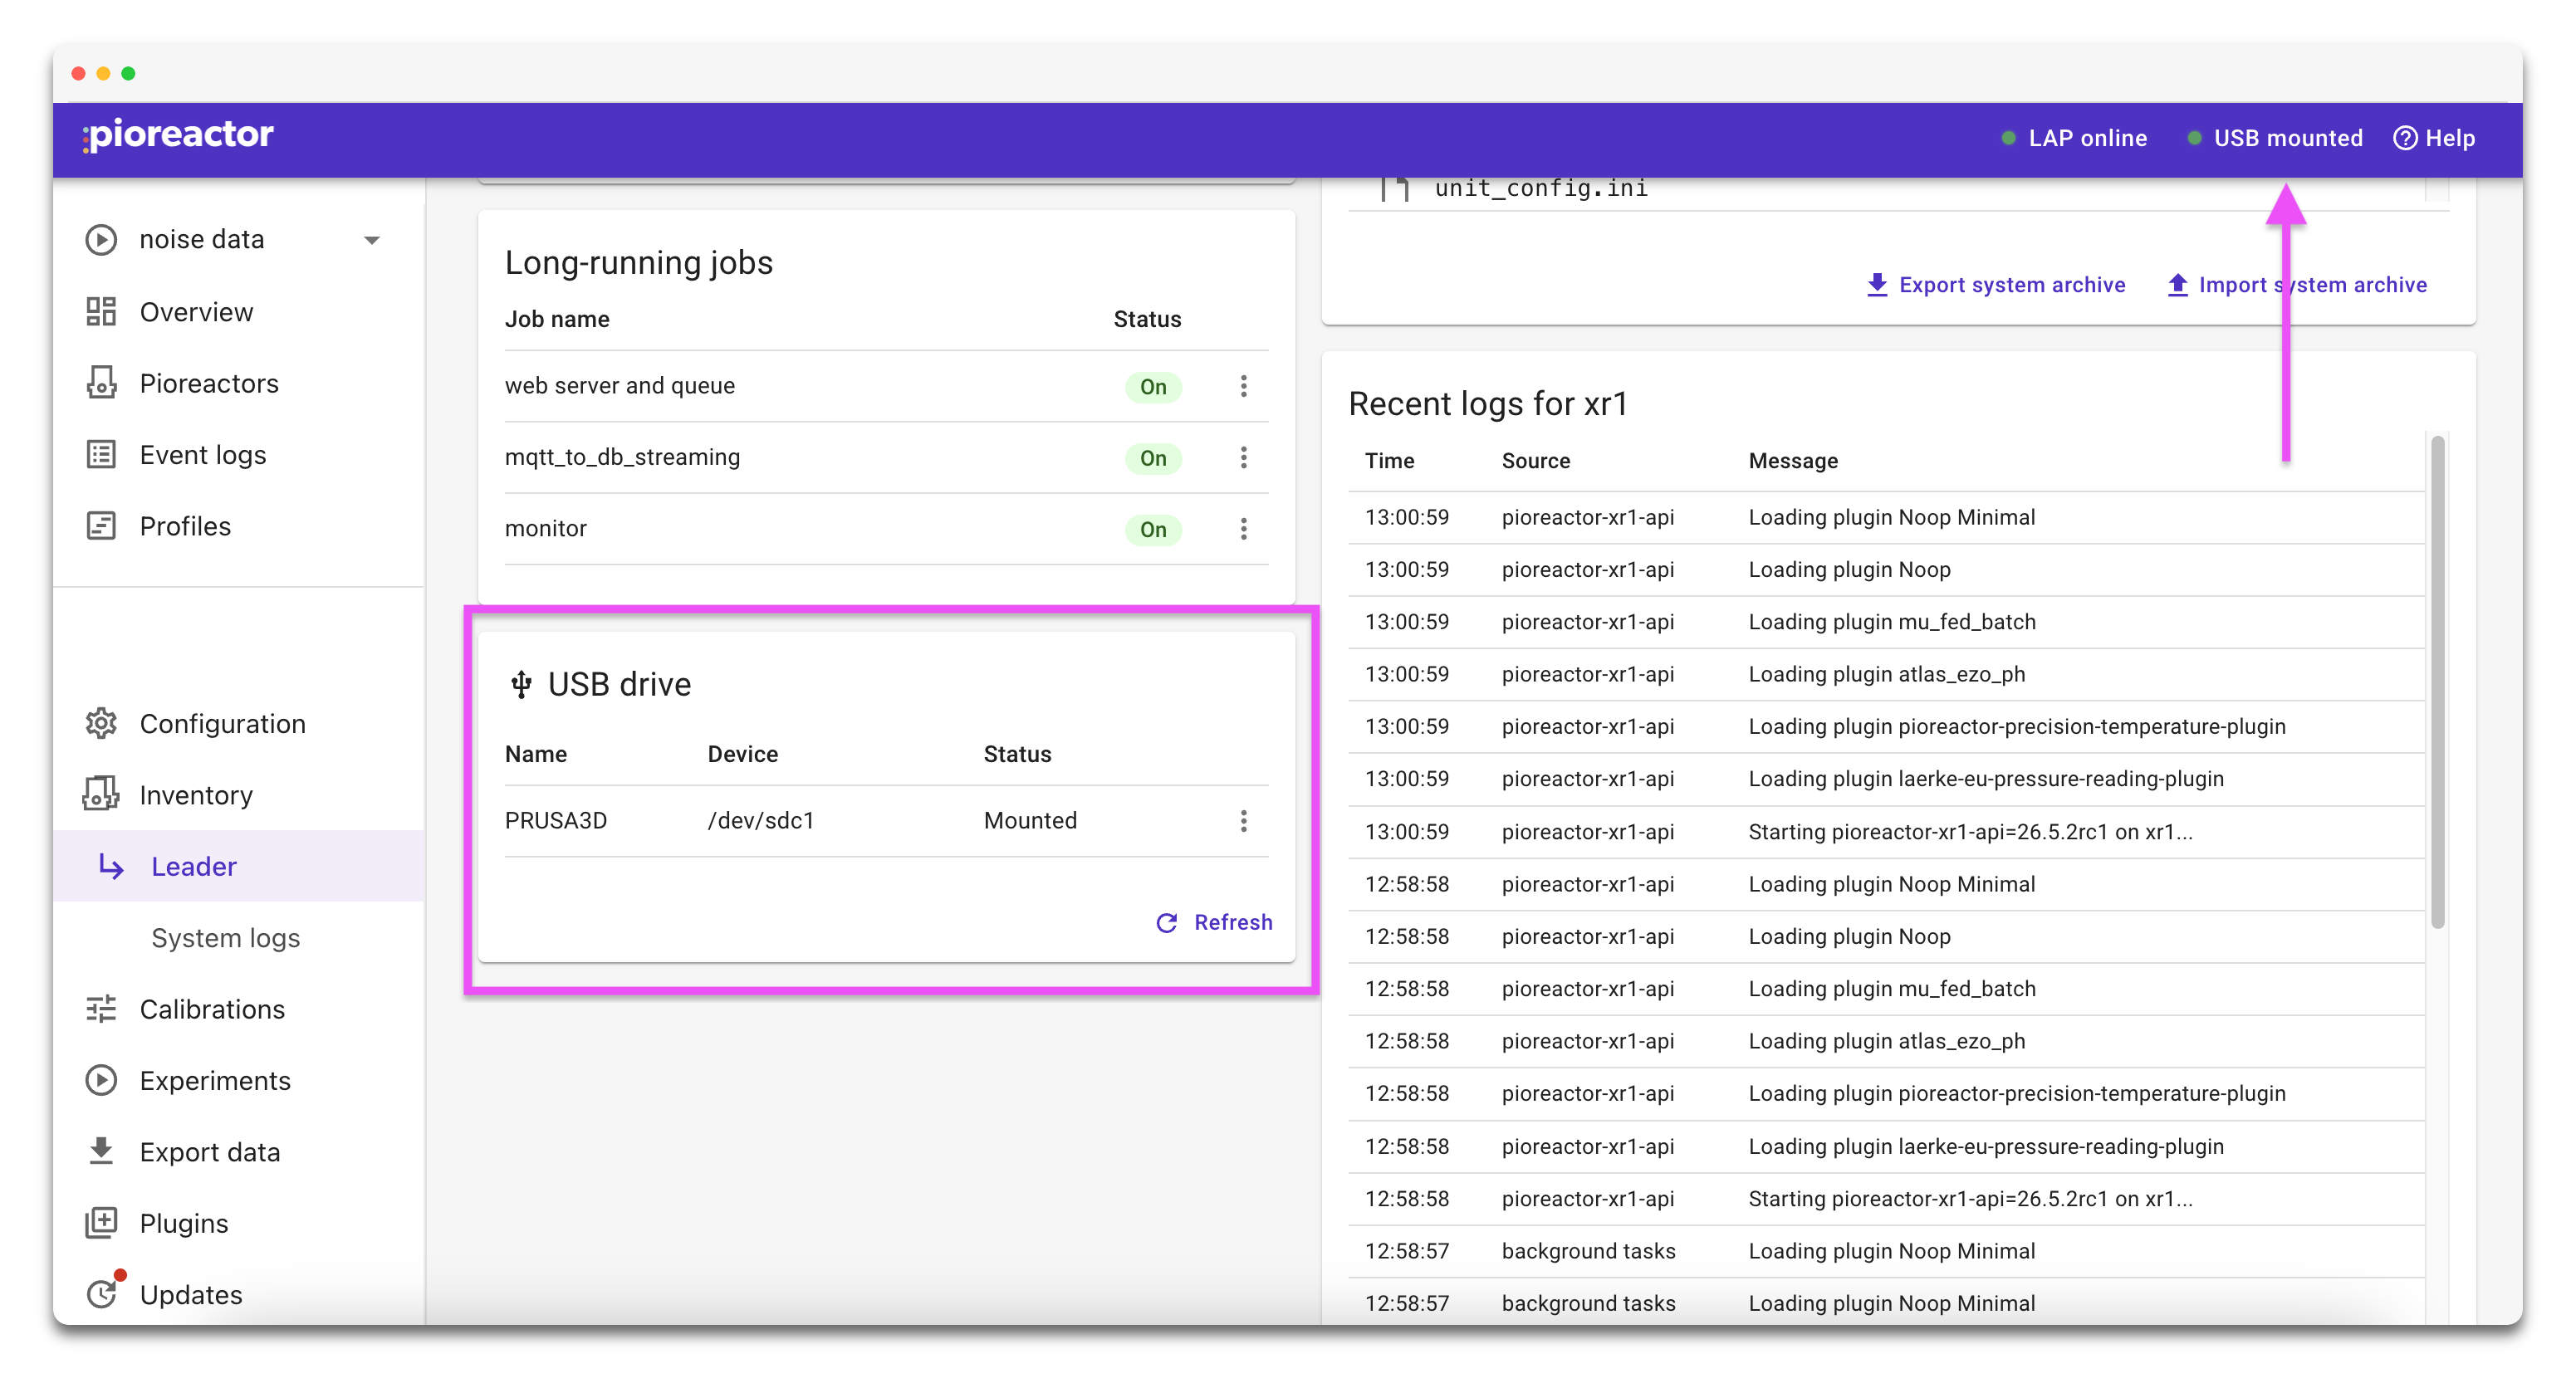Click the Export system archive download icon
The height and width of the screenshot is (1388, 2576).
1877,285
